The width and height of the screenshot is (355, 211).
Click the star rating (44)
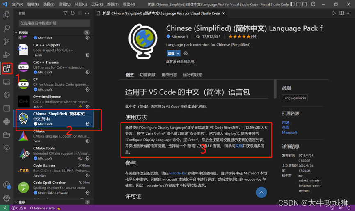click(x=243, y=37)
